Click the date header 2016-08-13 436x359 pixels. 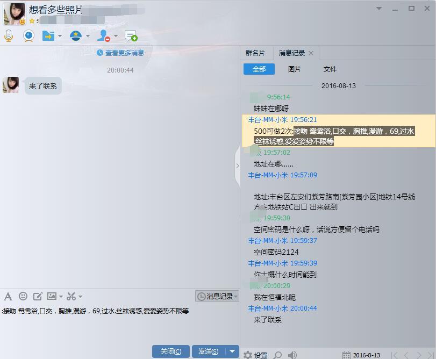[x=338, y=86]
